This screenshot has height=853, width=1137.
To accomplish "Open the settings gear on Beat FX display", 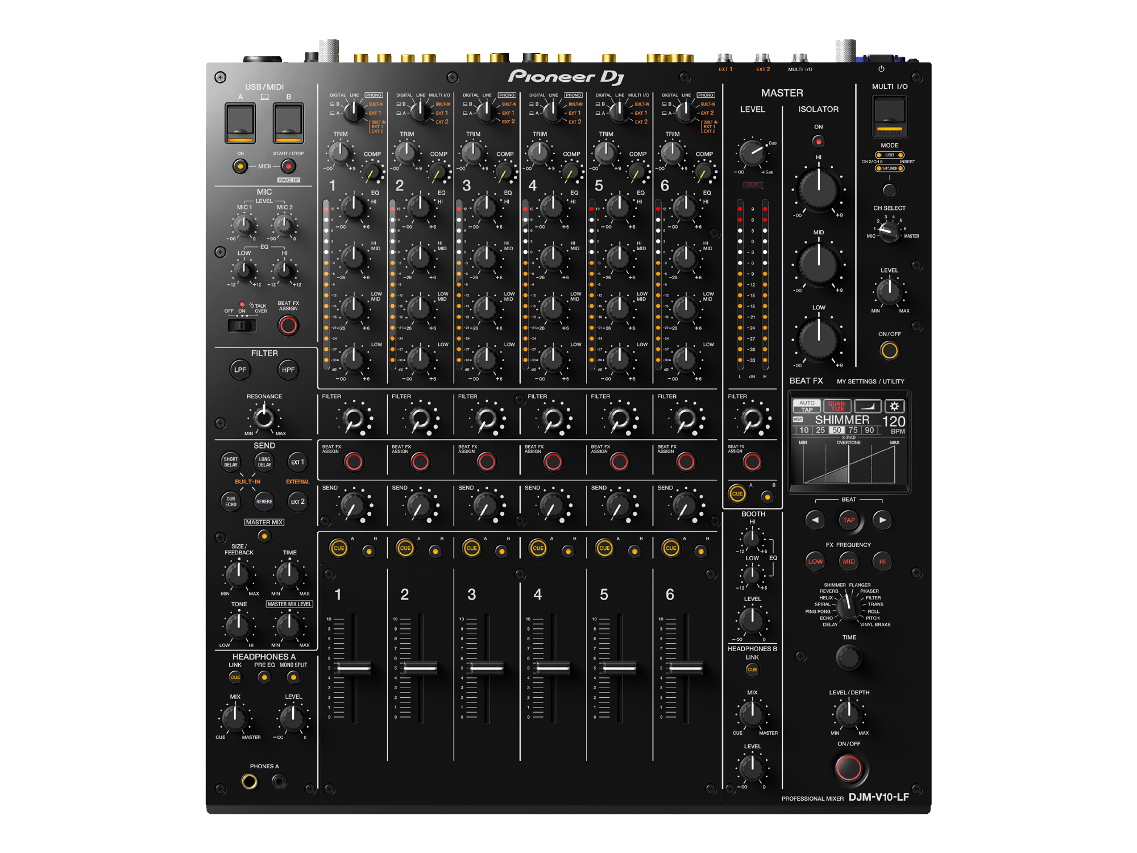I will [894, 406].
